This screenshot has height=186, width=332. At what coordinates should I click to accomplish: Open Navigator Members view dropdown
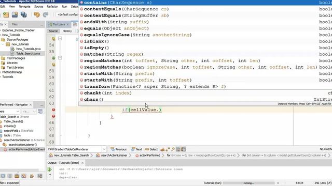(10, 112)
